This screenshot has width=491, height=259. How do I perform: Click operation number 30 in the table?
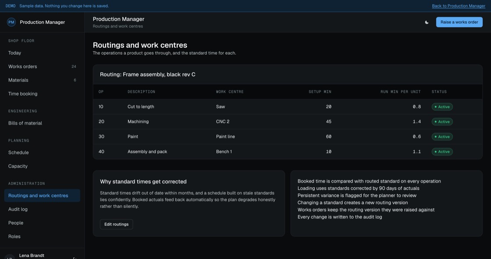[x=101, y=137]
